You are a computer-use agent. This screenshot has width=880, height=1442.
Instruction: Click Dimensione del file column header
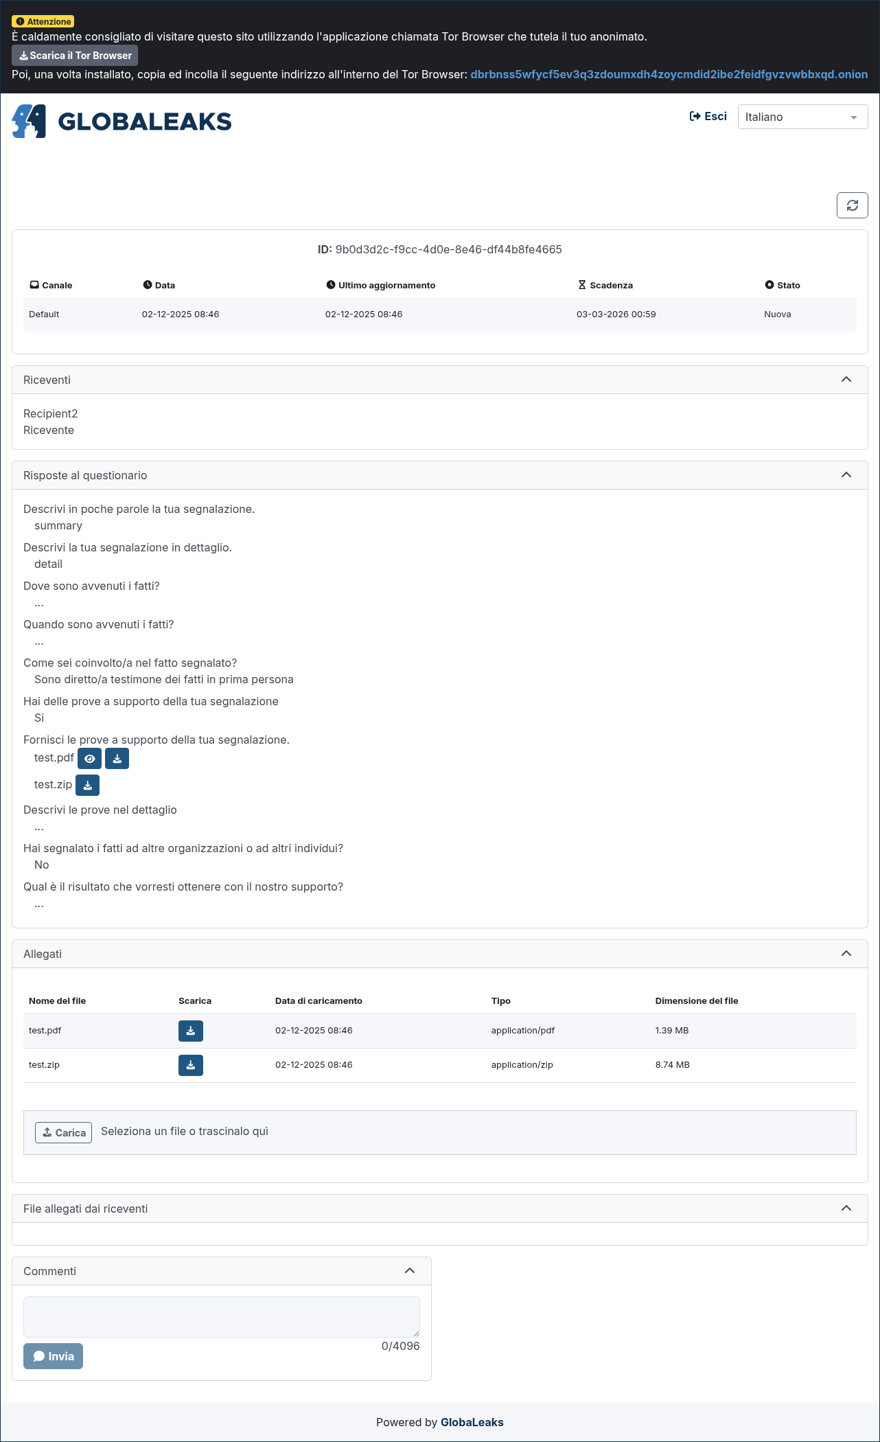[697, 1000]
